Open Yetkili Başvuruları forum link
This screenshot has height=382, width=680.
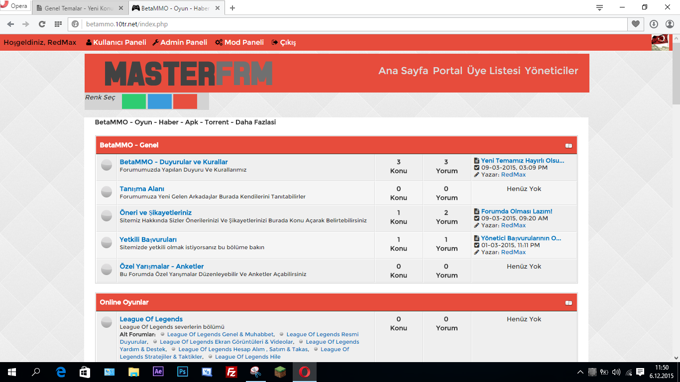click(x=148, y=240)
